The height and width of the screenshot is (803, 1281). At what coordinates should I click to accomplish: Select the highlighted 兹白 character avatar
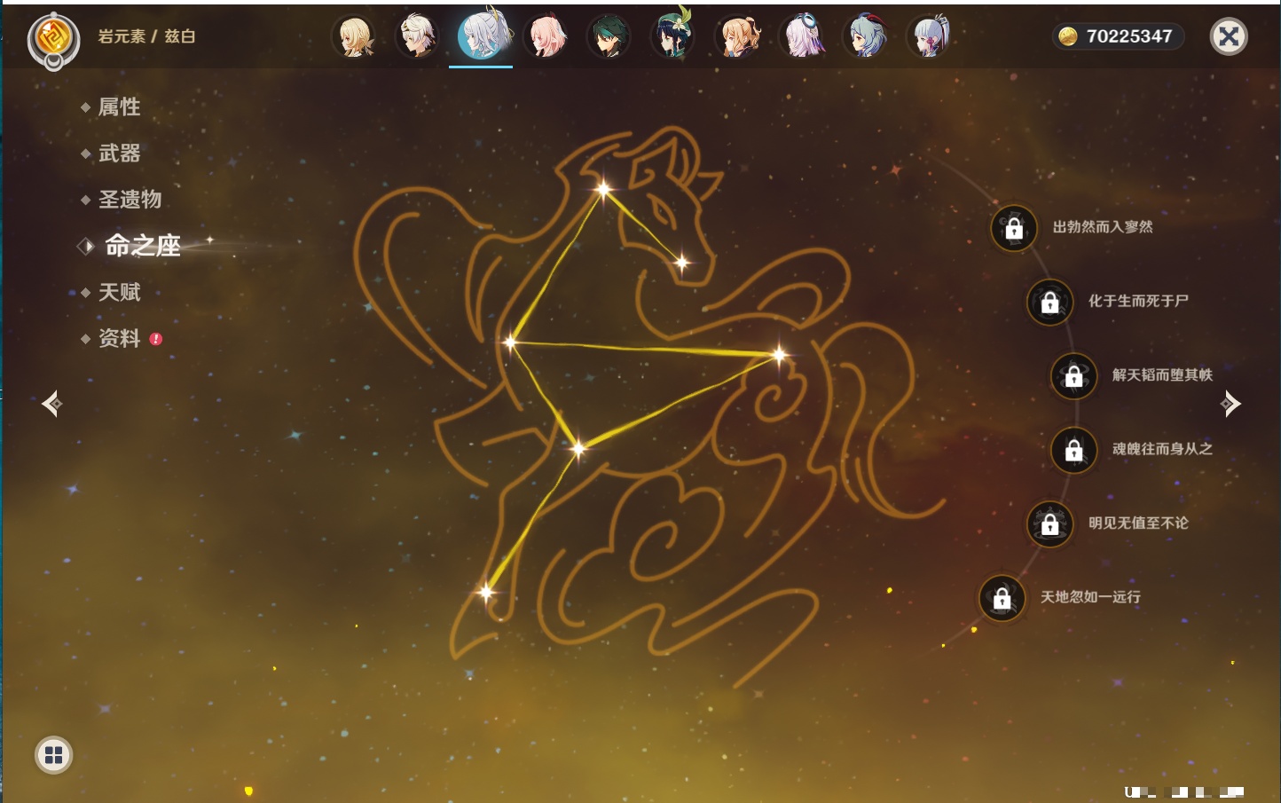481,35
